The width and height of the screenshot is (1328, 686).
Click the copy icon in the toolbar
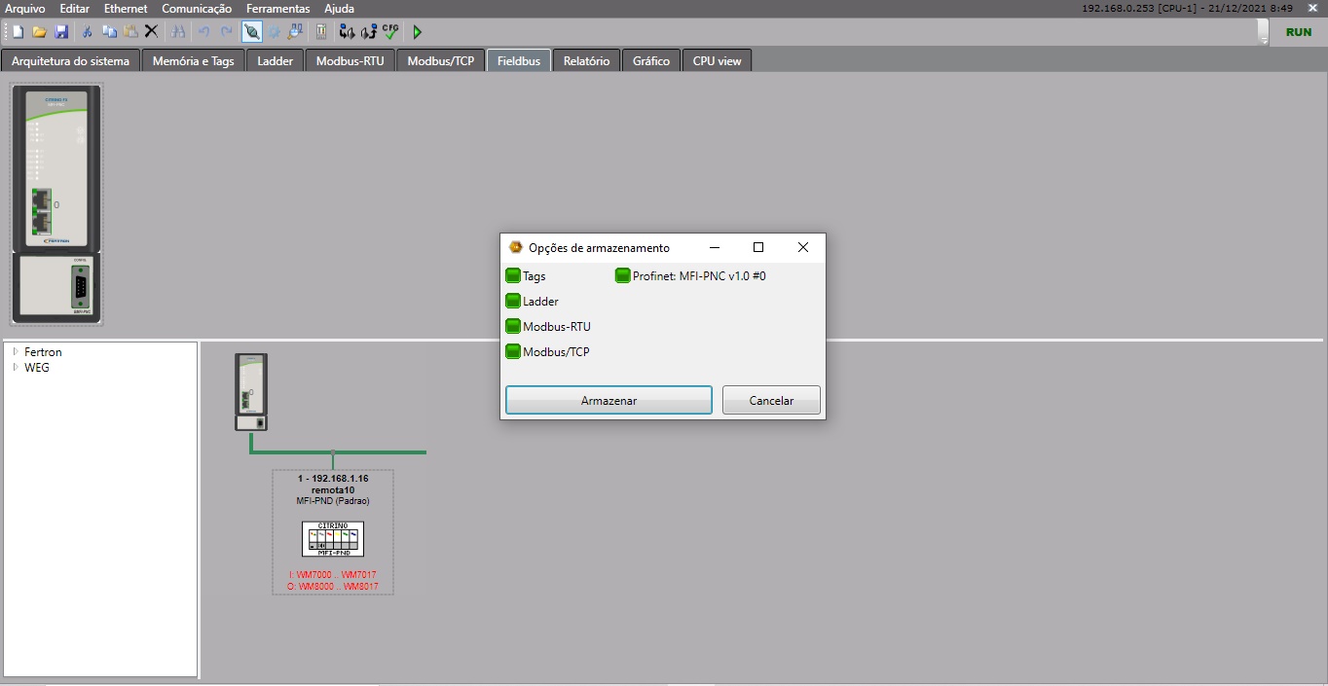pyautogui.click(x=109, y=32)
